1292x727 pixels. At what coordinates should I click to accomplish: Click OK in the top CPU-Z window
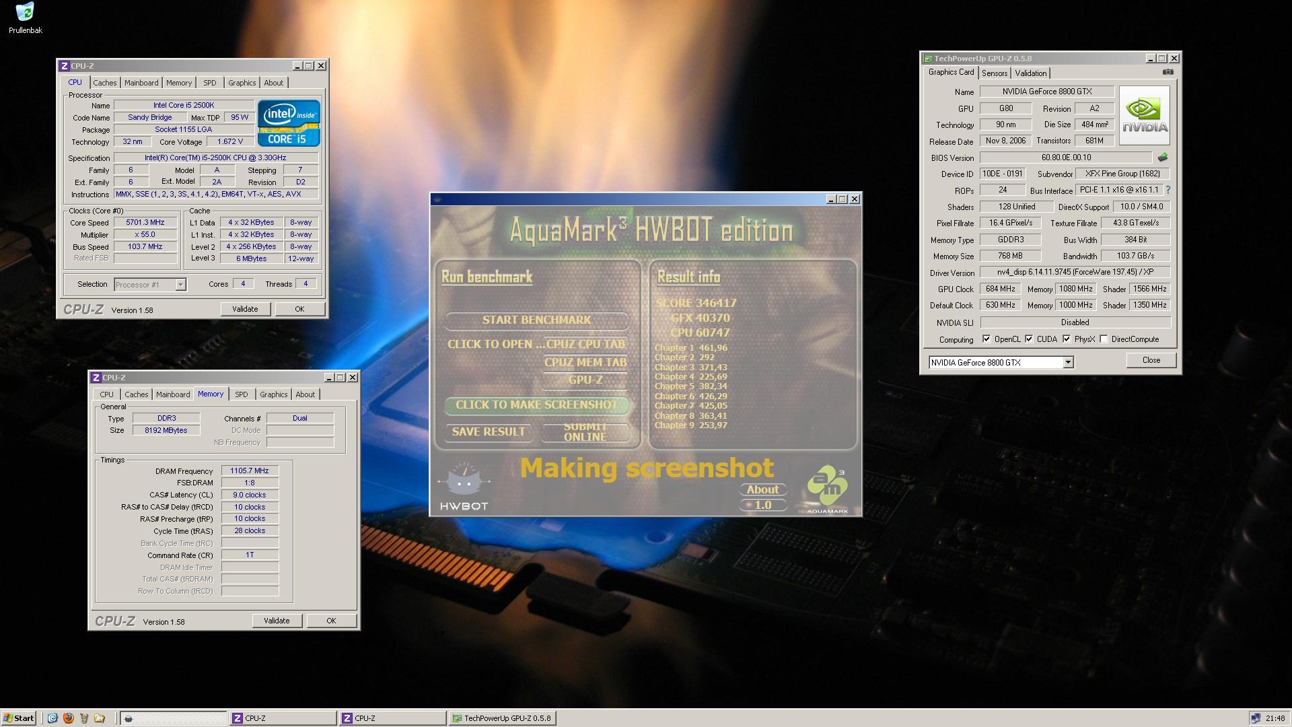(x=299, y=309)
